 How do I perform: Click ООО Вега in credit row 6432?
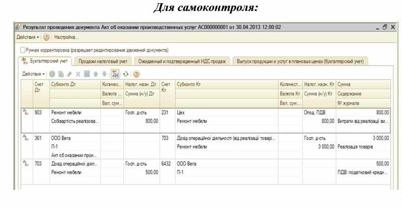[x=227, y=164]
